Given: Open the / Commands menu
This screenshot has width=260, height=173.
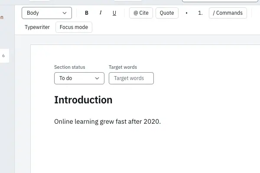Looking at the screenshot, I should [x=228, y=13].
